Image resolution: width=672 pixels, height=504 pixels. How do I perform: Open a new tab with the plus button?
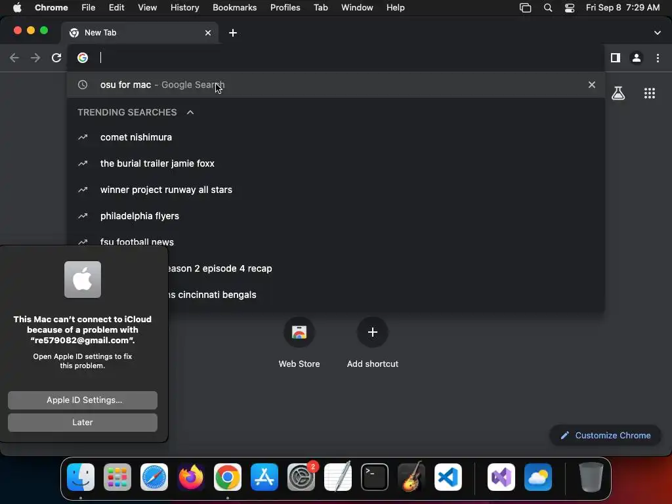(x=233, y=33)
